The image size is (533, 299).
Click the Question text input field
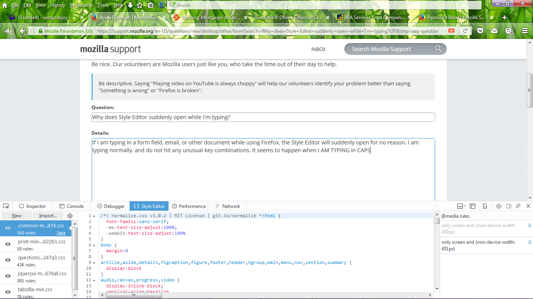(x=263, y=117)
